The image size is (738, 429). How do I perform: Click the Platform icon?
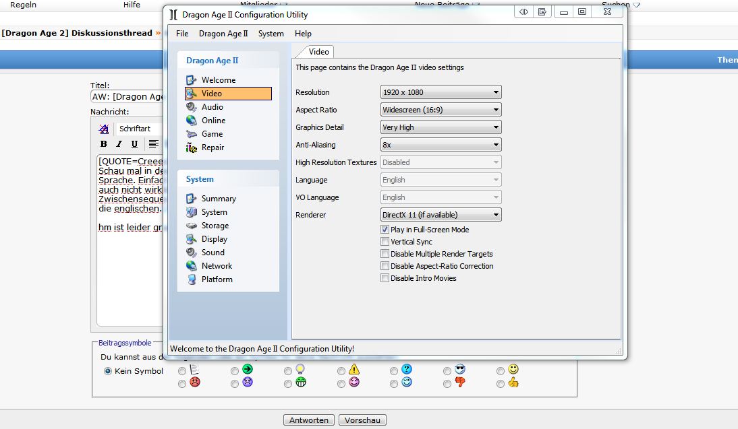tap(191, 279)
